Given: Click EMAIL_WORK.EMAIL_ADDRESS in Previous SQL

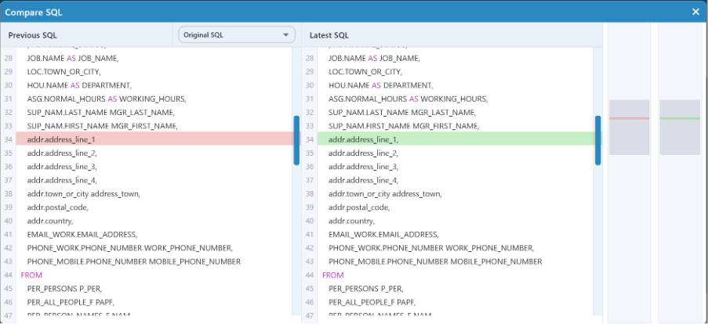Looking at the screenshot, I should [82, 234].
